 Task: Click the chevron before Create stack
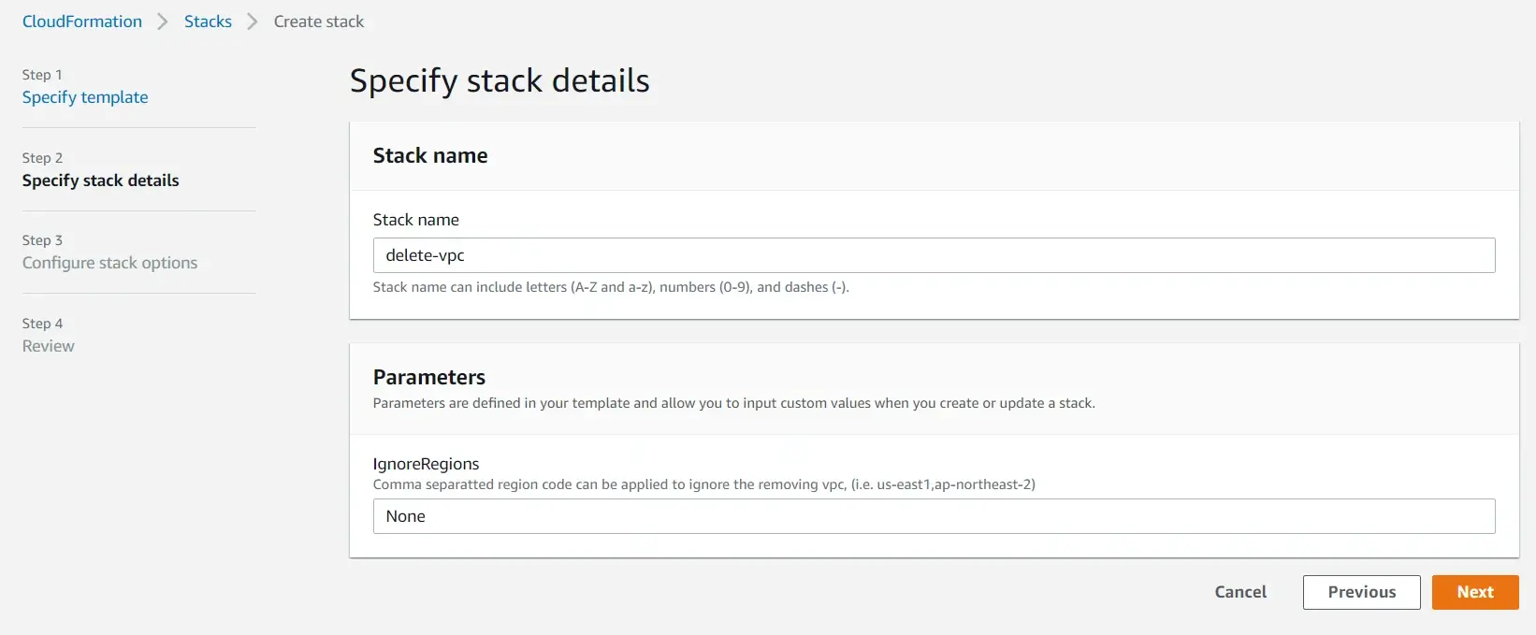(253, 22)
